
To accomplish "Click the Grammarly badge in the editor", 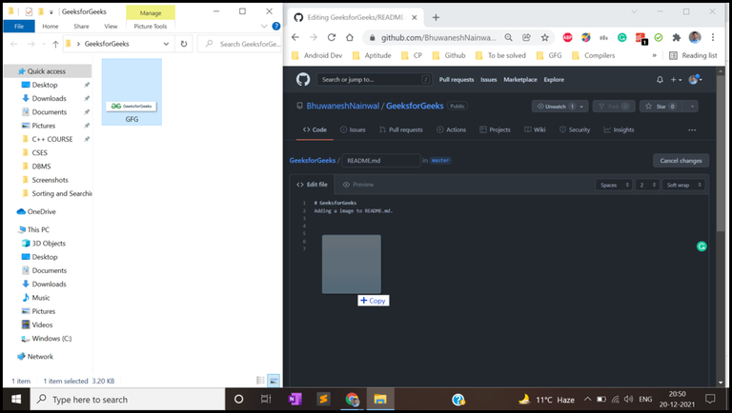I will click(701, 246).
